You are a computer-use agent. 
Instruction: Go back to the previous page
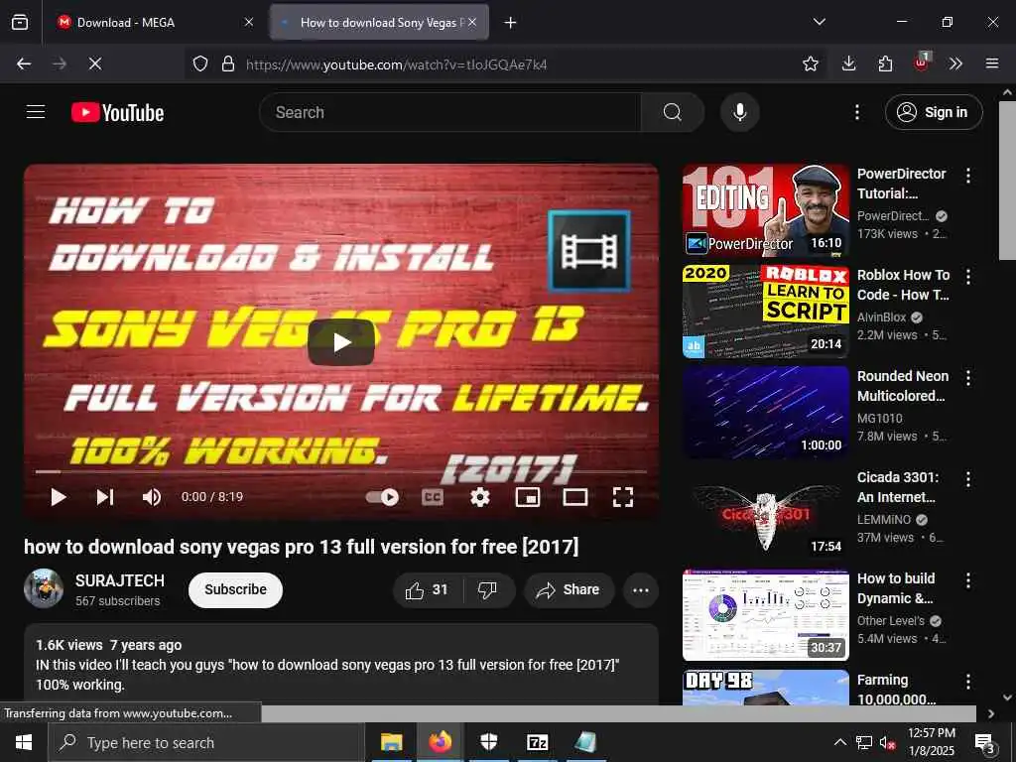[x=24, y=63]
